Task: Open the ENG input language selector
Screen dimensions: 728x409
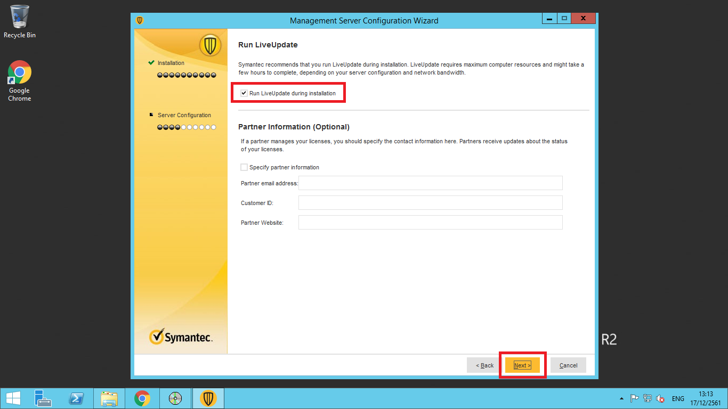Action: [x=678, y=398]
